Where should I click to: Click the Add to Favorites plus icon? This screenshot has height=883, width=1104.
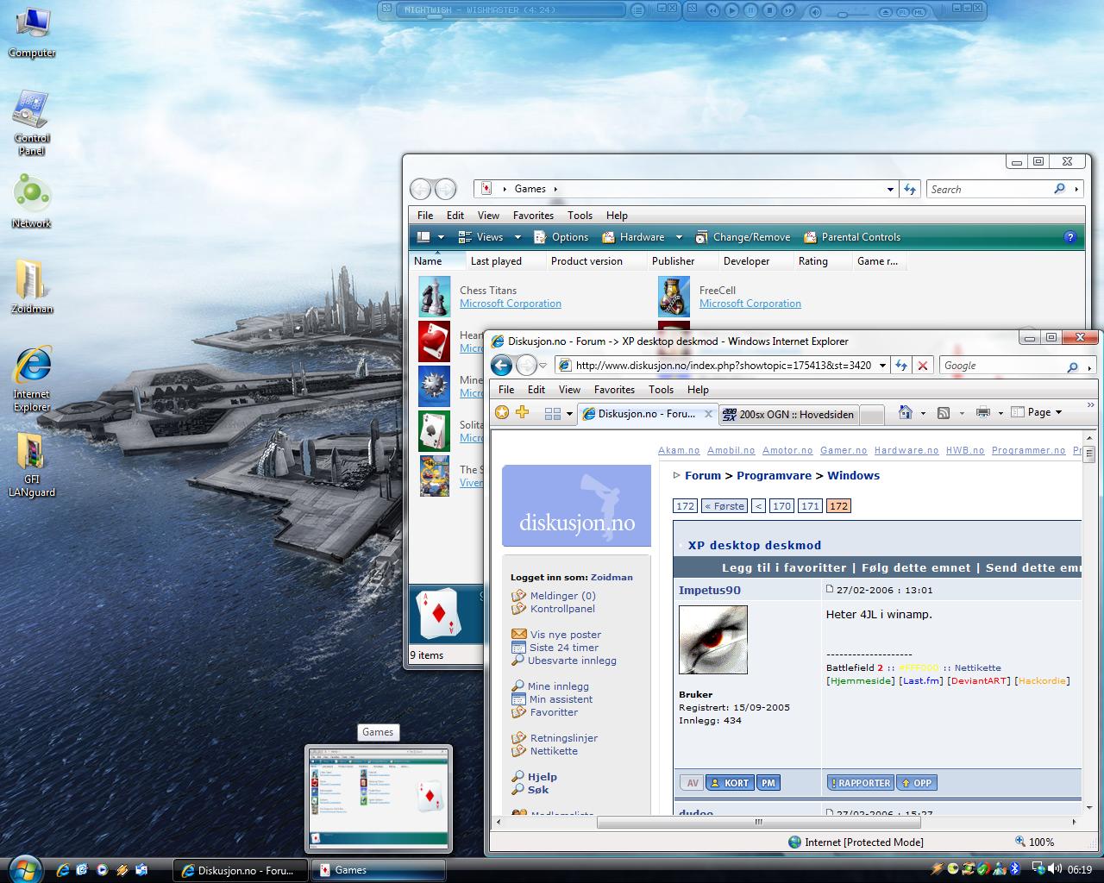pyautogui.click(x=522, y=413)
